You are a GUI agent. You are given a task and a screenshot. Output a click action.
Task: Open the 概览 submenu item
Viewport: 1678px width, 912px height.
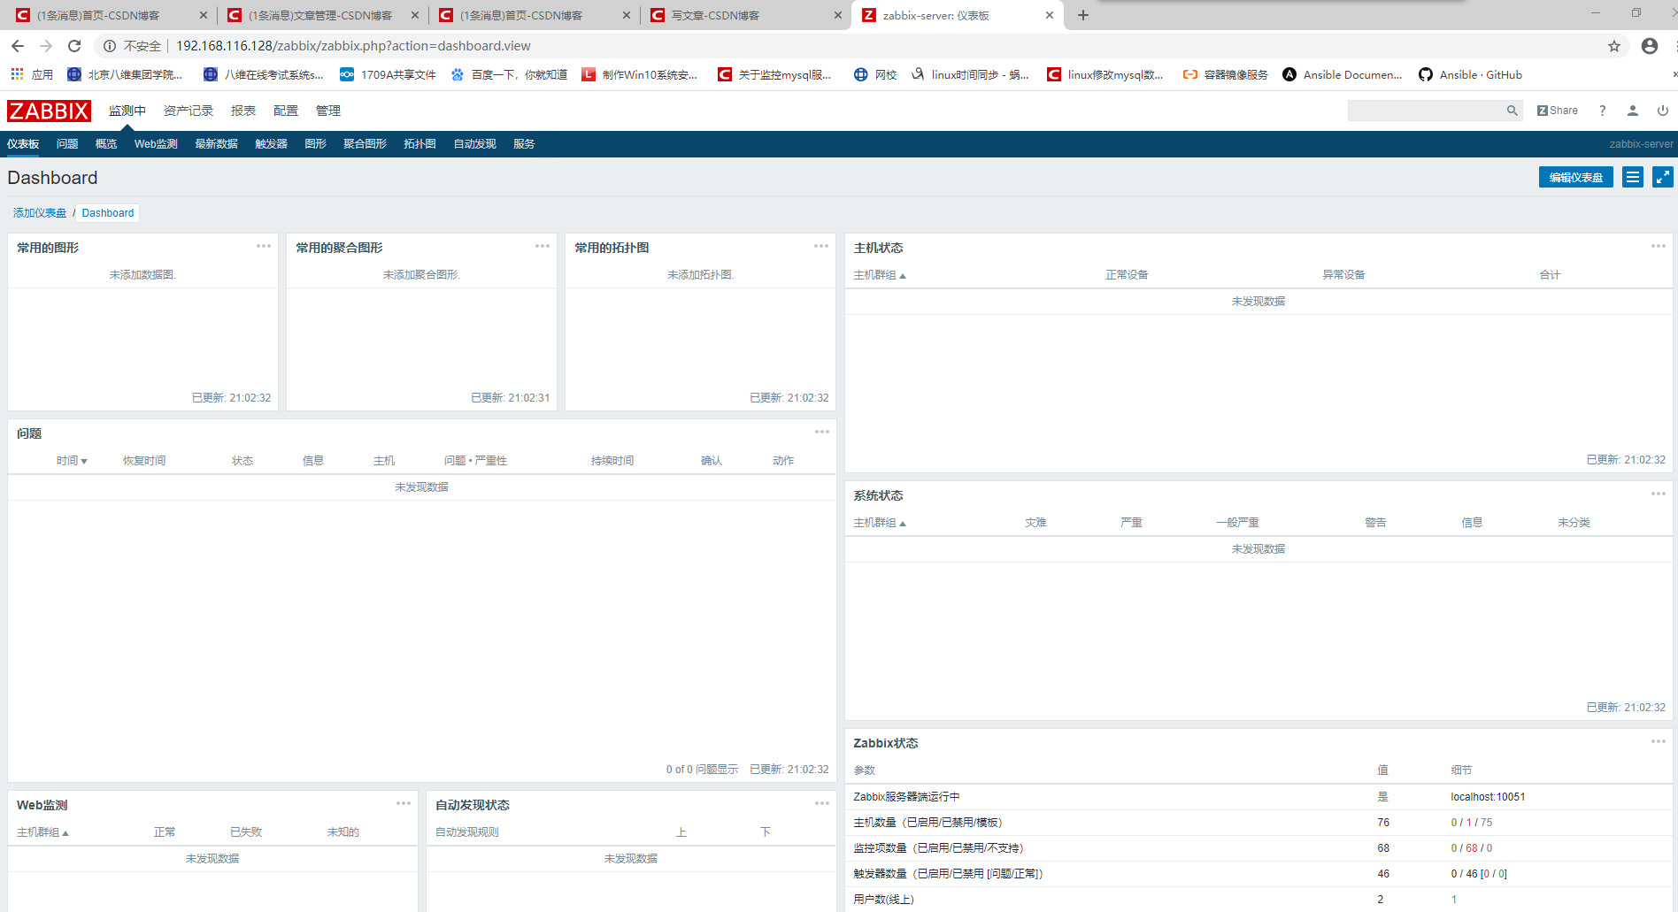(106, 144)
